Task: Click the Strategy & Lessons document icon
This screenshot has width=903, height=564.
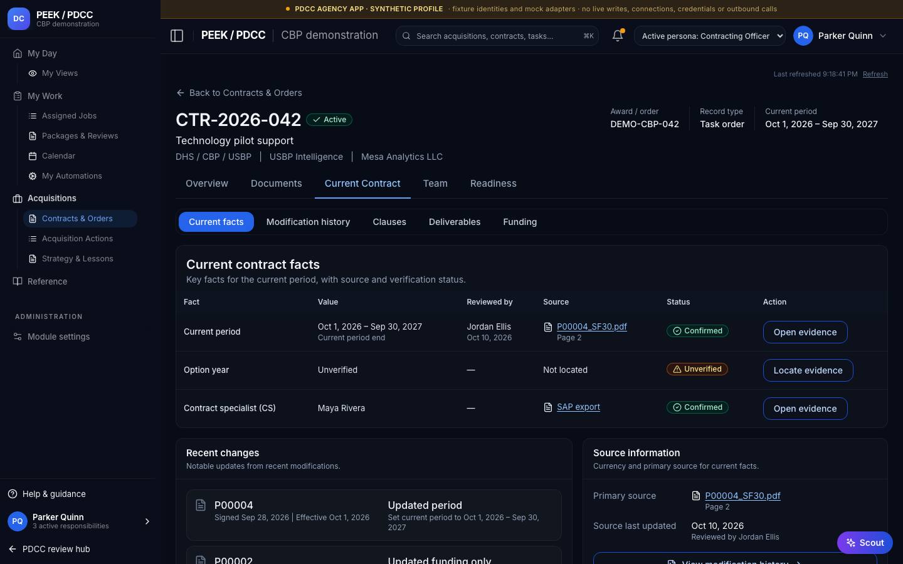Action: click(x=33, y=259)
